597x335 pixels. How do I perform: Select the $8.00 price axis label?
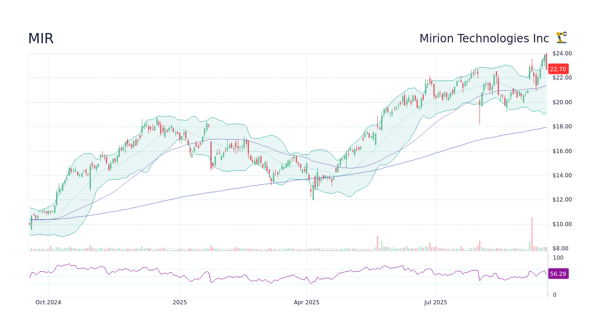pyautogui.click(x=560, y=248)
